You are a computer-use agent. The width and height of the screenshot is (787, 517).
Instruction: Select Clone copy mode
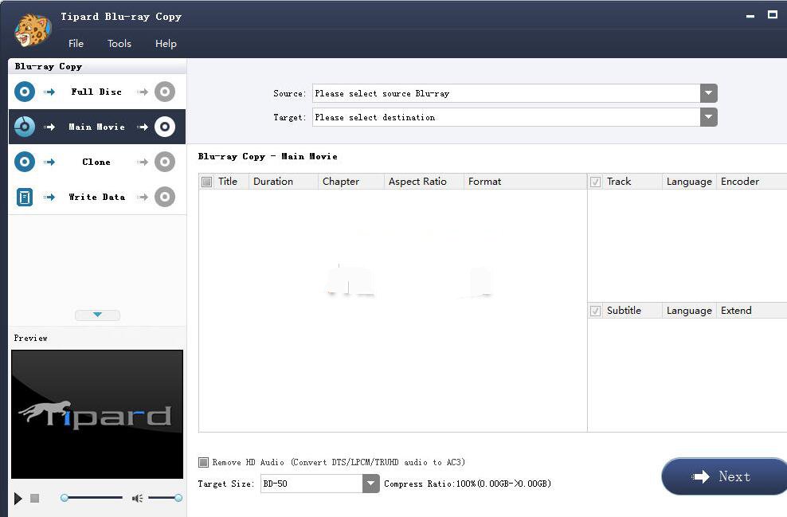(x=96, y=163)
